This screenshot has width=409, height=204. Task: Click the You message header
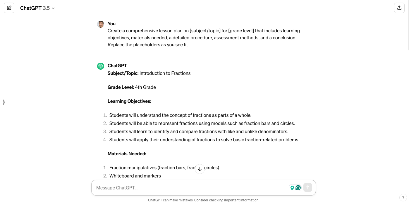pos(111,24)
